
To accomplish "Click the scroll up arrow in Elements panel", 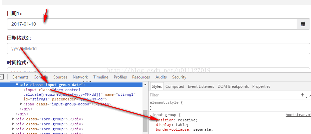I will point(145,84).
